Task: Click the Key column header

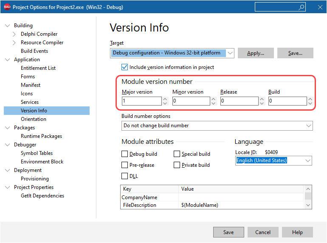Action: [x=149, y=189]
